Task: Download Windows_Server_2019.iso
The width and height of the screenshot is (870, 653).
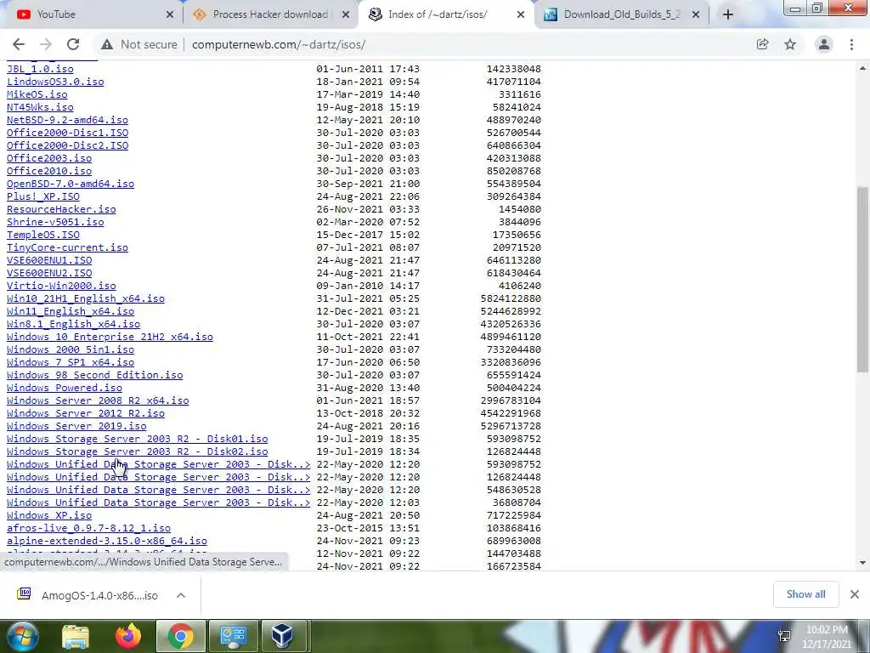Action: click(76, 427)
